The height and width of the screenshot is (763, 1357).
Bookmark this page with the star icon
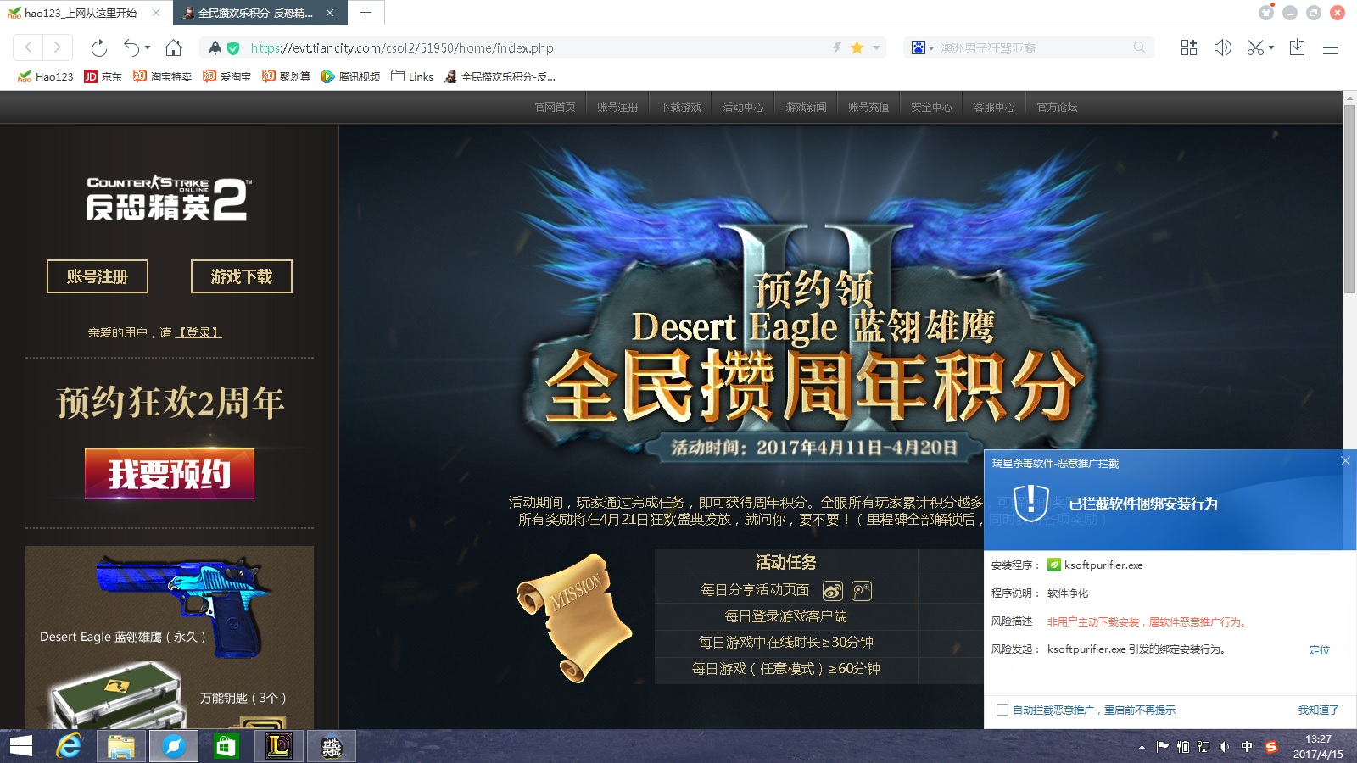857,48
